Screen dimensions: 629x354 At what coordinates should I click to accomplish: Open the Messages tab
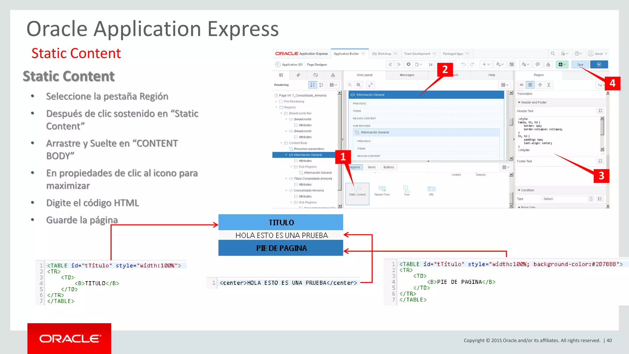click(407, 75)
